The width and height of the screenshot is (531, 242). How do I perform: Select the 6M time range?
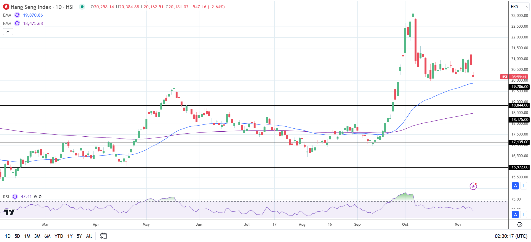pos(48,236)
